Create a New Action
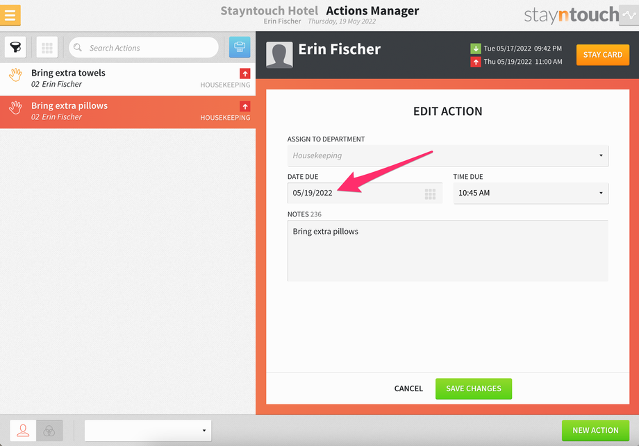Screen dimensions: 639x446 pos(595,431)
